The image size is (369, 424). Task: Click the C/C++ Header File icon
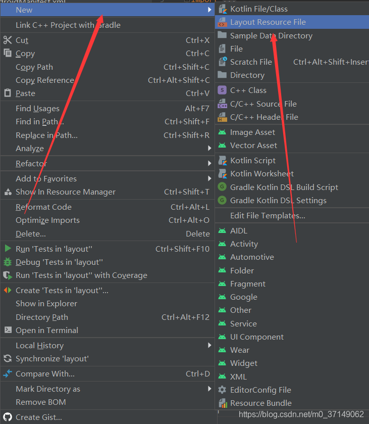[222, 117]
